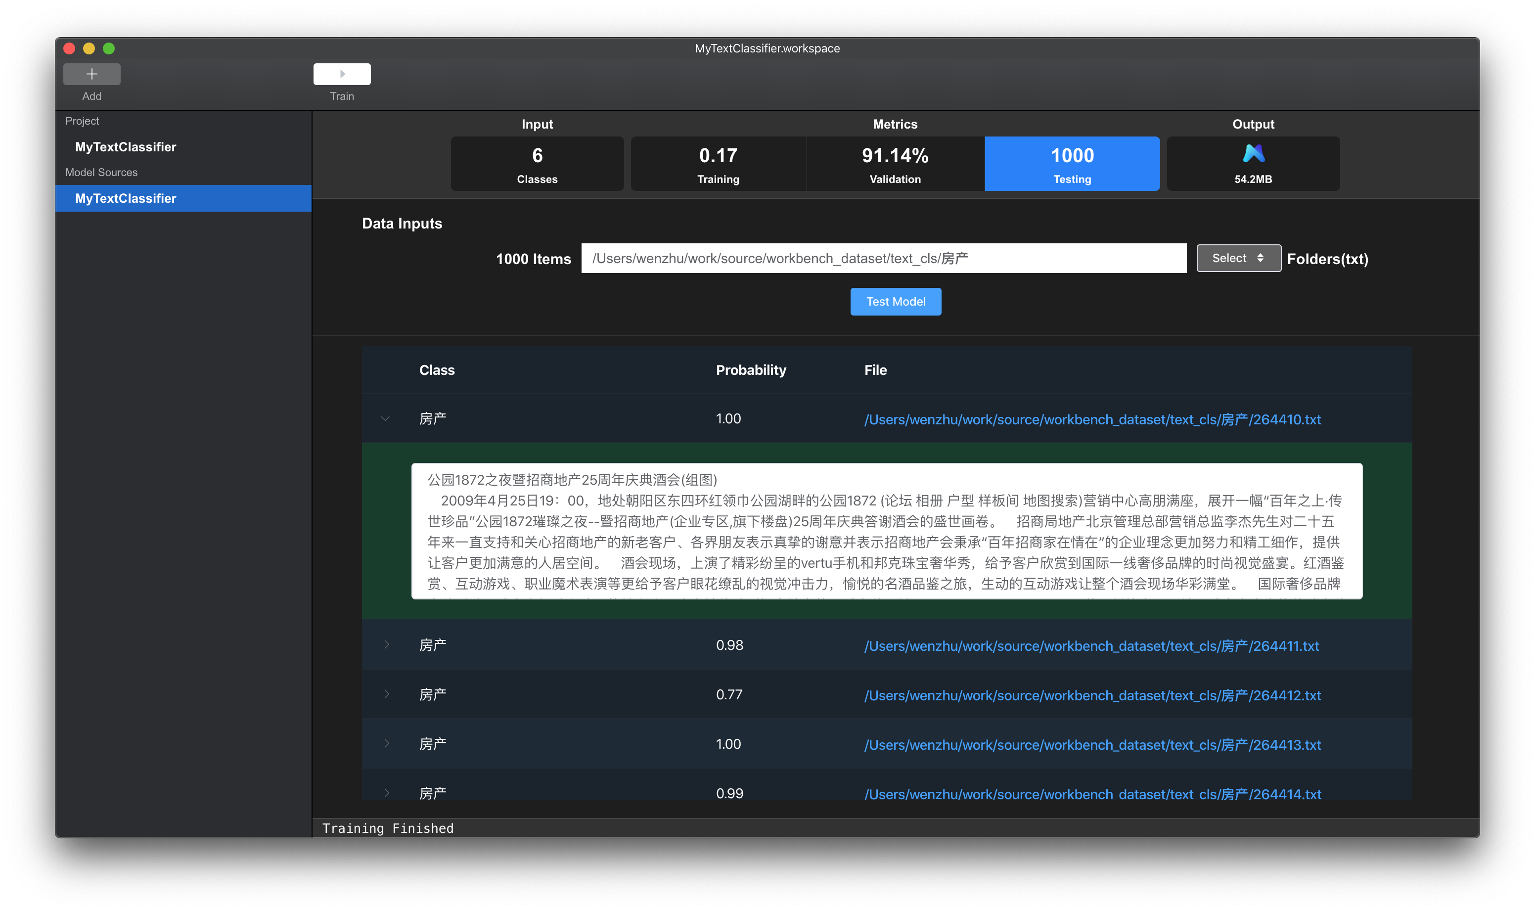Viewport: 1535px width, 911px height.
Task: Click the dataset folder path field
Action: coord(883,259)
